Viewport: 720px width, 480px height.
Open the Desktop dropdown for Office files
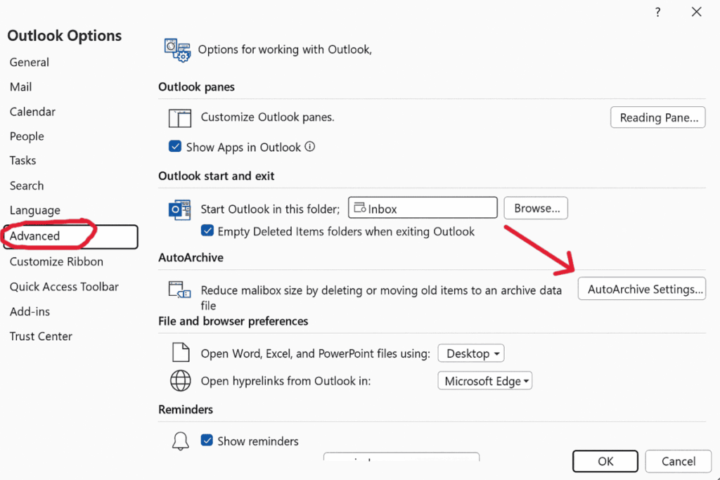[471, 353]
